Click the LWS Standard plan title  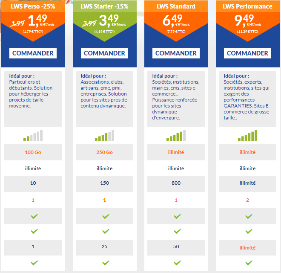click(x=176, y=6)
